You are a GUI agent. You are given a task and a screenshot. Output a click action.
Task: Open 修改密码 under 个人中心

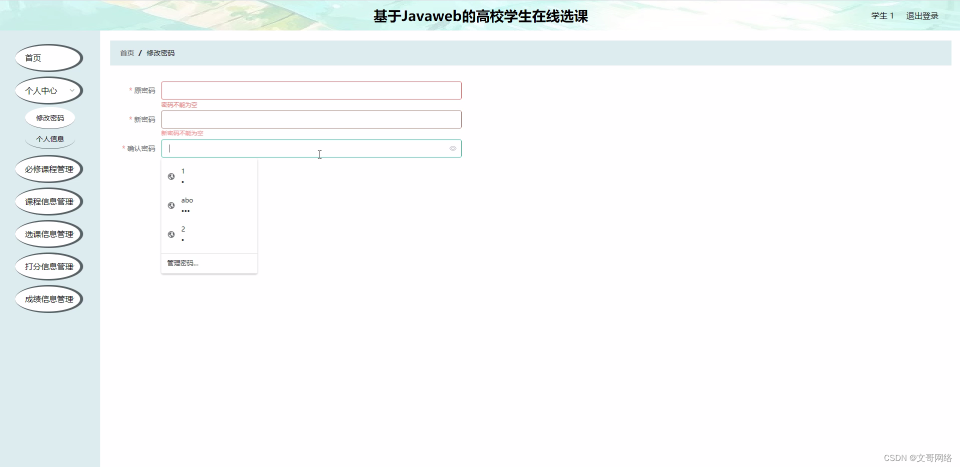[50, 118]
